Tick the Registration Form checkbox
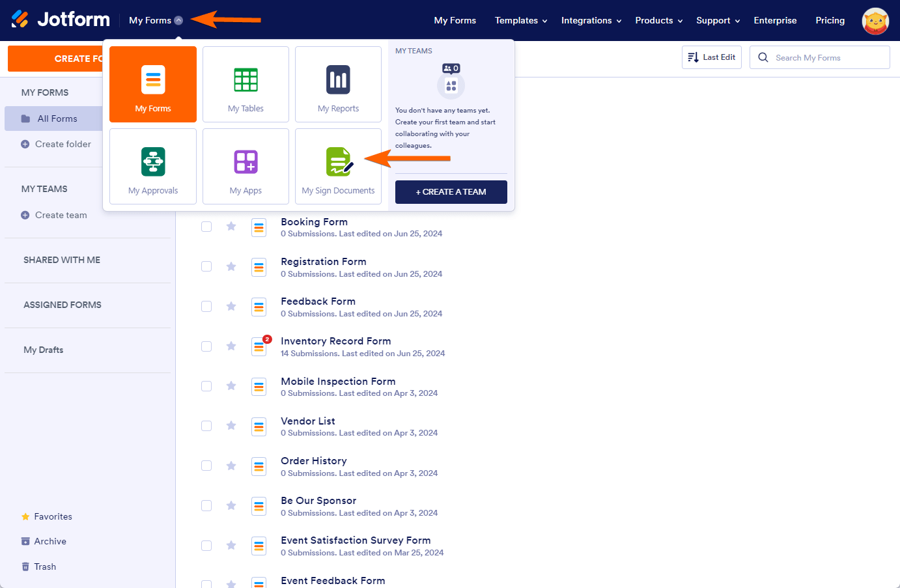The width and height of the screenshot is (900, 588). click(206, 266)
